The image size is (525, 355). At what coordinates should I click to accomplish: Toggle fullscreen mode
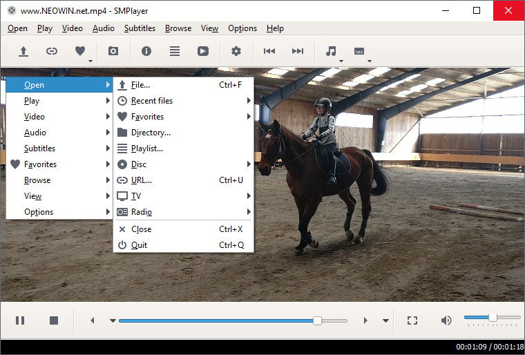pyautogui.click(x=412, y=320)
